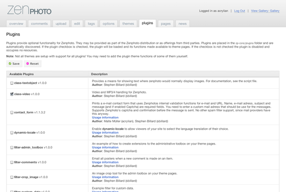Viewport: 286px width, 192px height.
Task: Open contact_form Usage information link
Action: coord(105,117)
